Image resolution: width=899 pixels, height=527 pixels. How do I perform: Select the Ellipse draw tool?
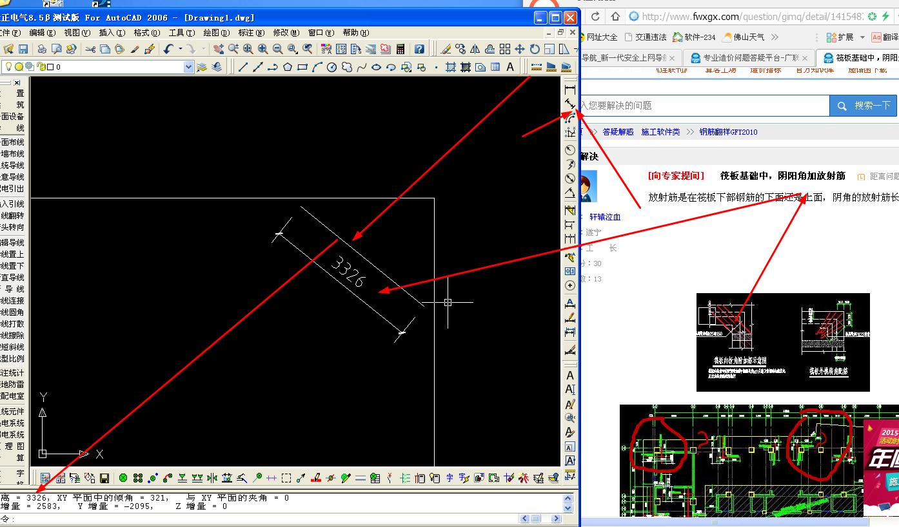377,66
